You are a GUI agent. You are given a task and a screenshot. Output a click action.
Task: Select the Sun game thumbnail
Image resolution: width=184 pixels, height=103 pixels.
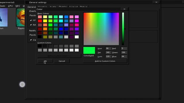(4, 17)
